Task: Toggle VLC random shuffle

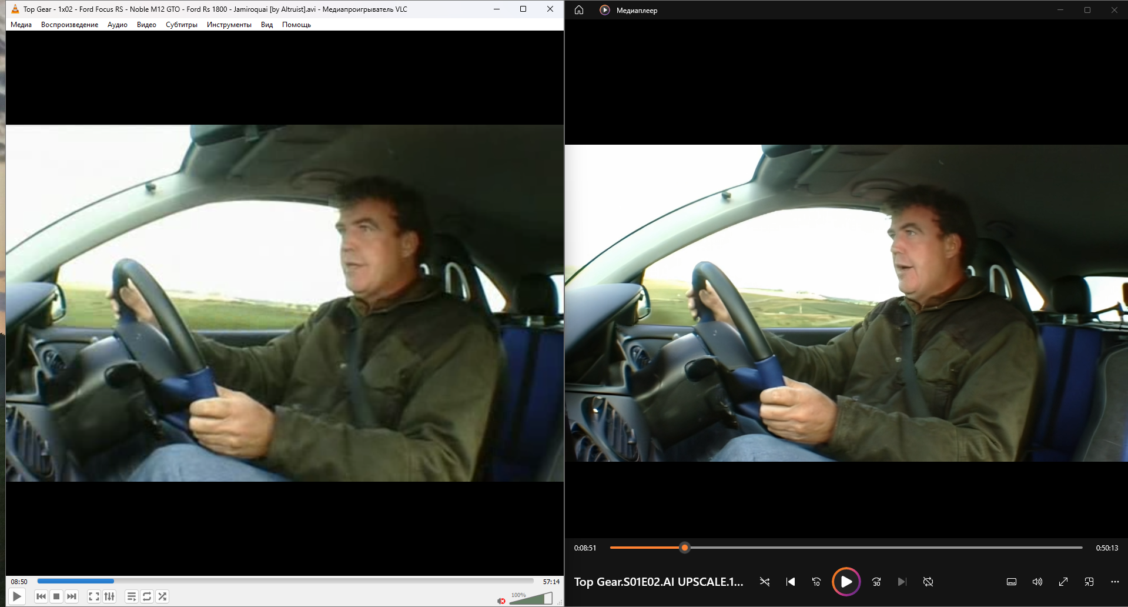Action: tap(162, 596)
